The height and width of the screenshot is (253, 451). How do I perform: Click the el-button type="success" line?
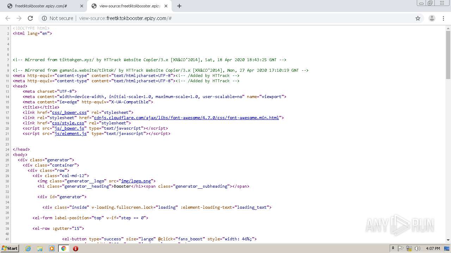pyautogui.click(x=160, y=239)
